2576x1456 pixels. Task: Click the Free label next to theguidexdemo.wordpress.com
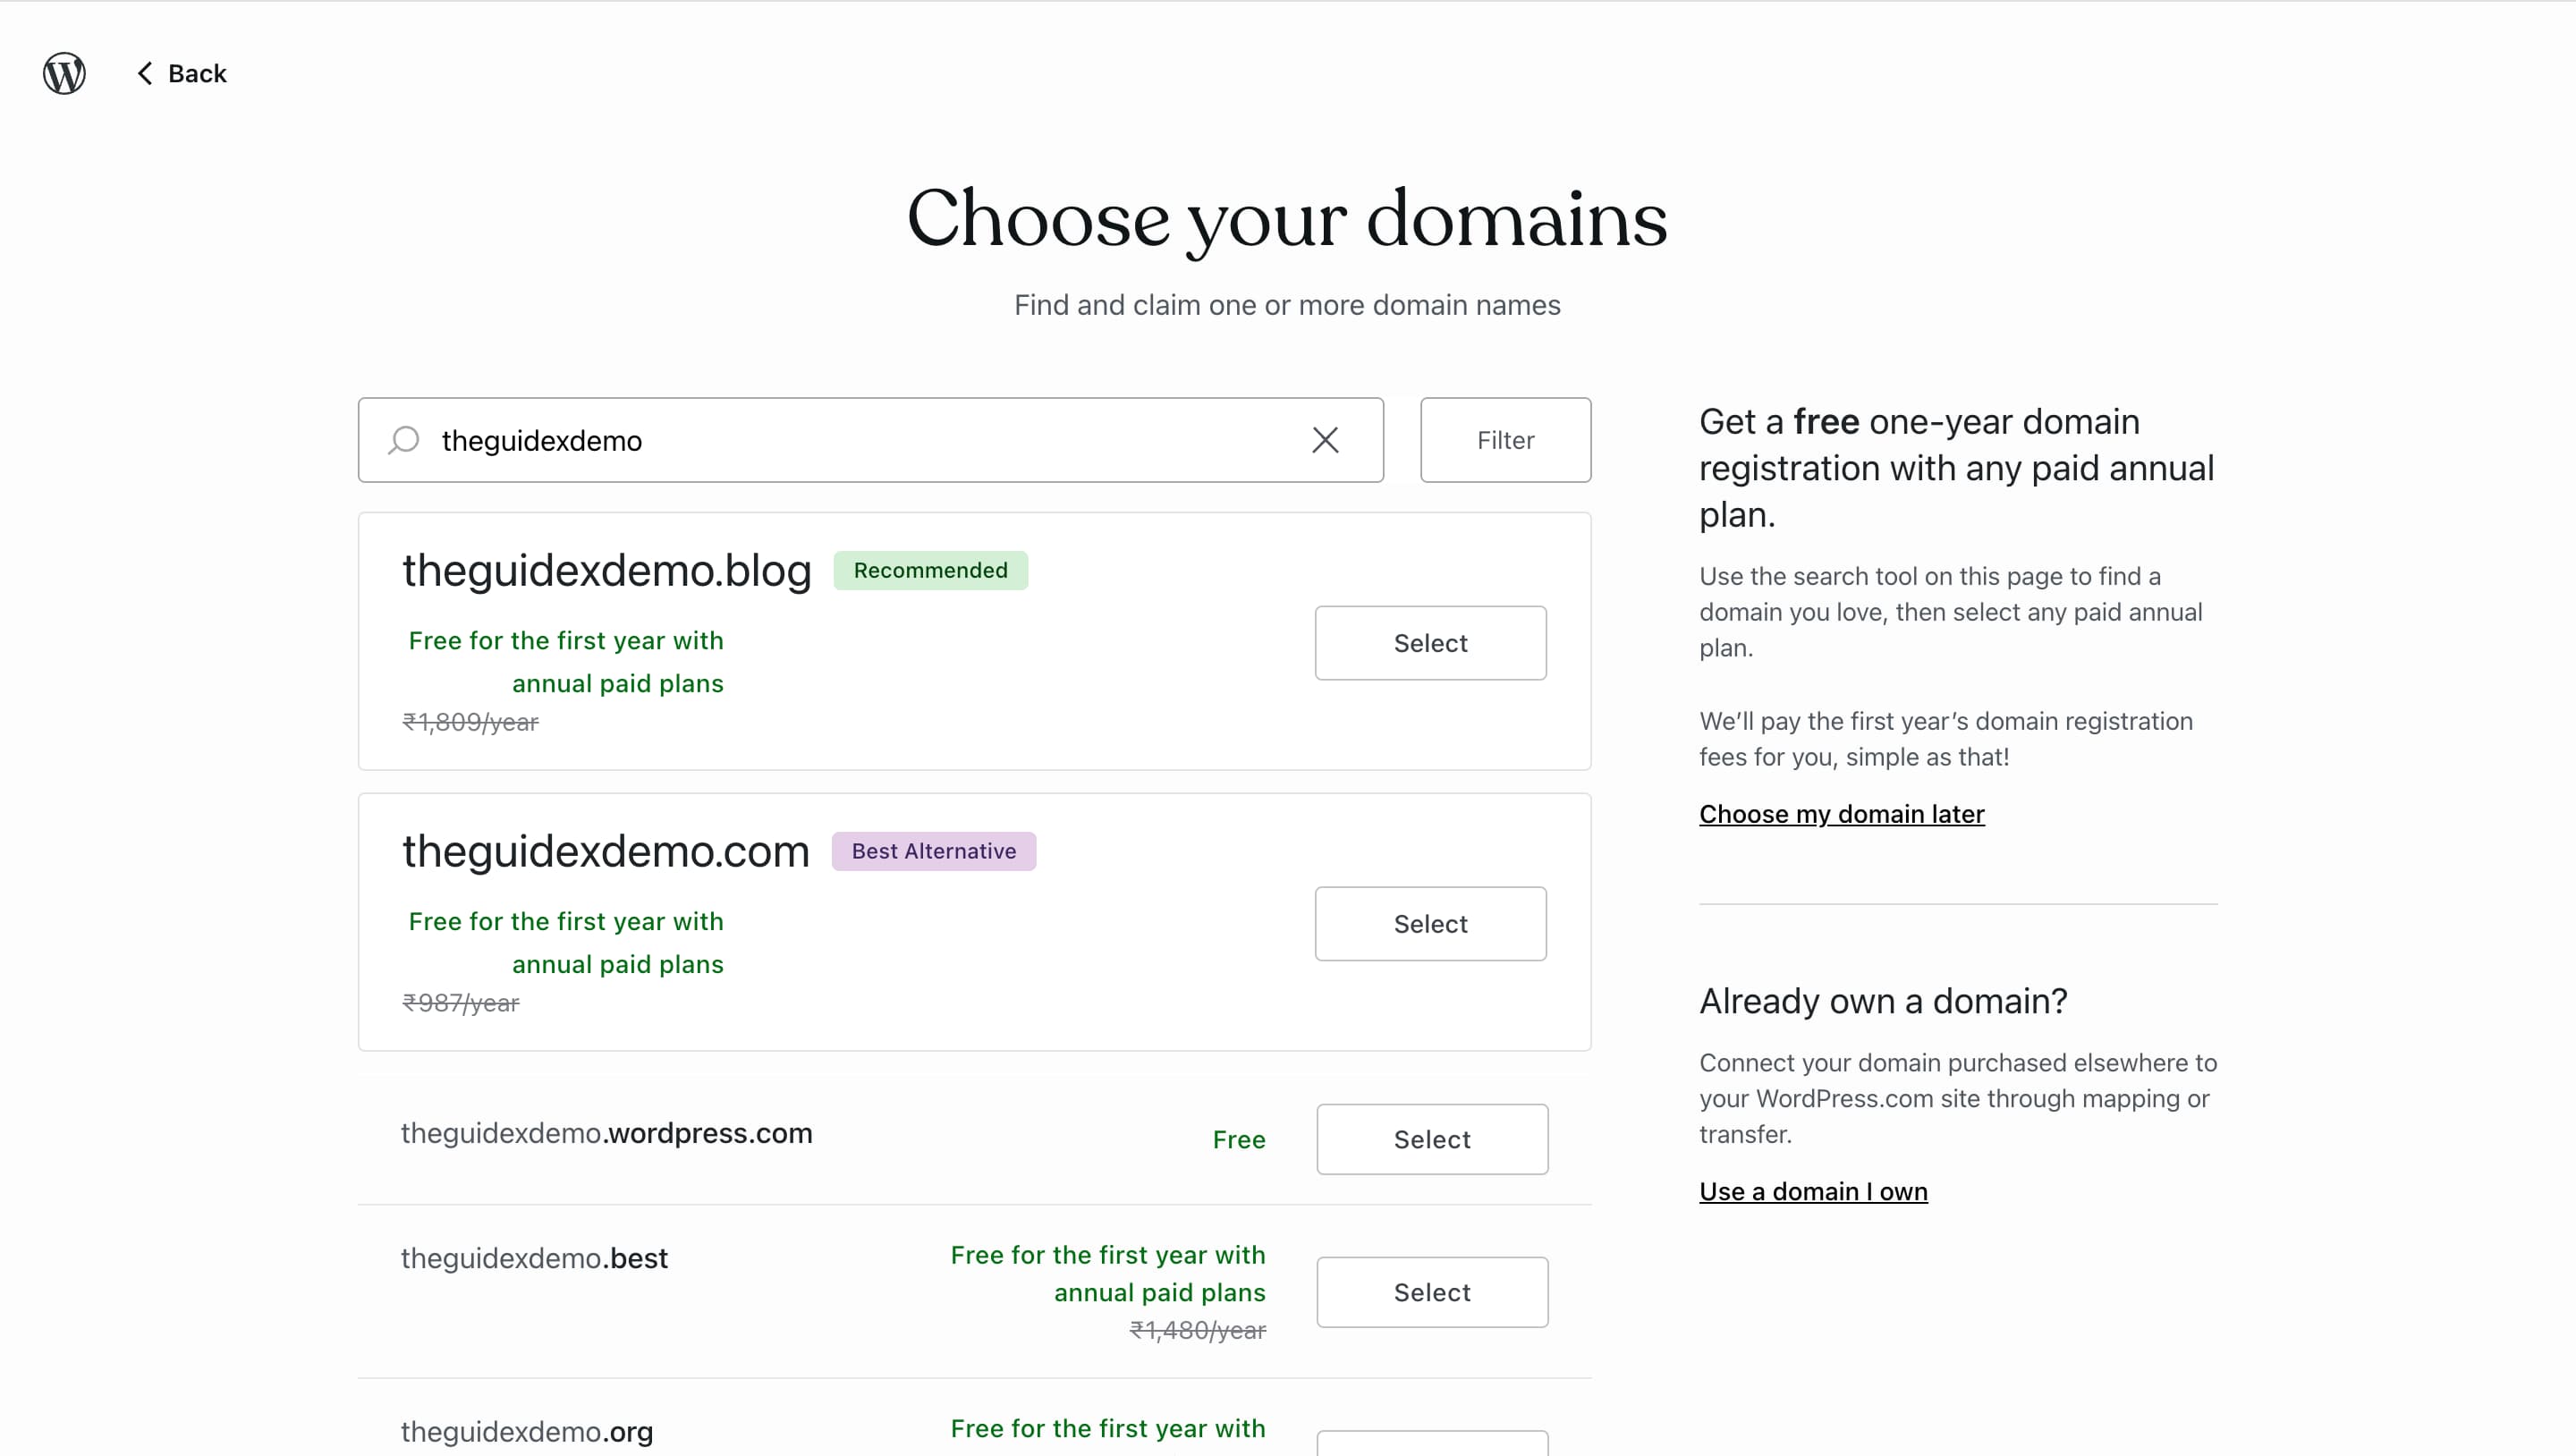coord(1238,1139)
